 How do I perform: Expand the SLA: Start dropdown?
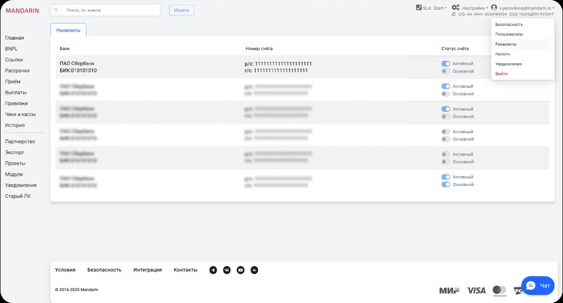pos(431,8)
